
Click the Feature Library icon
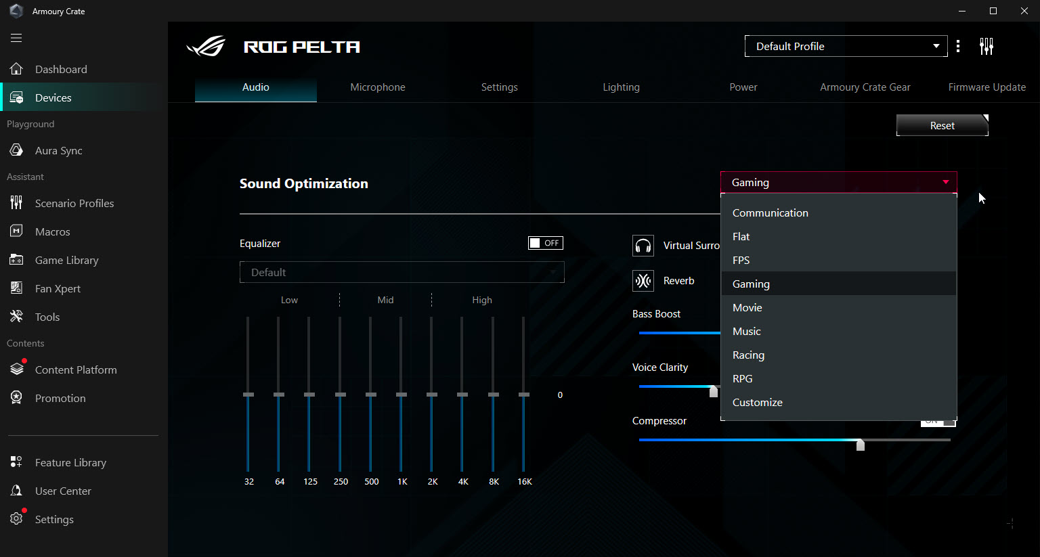click(x=17, y=462)
